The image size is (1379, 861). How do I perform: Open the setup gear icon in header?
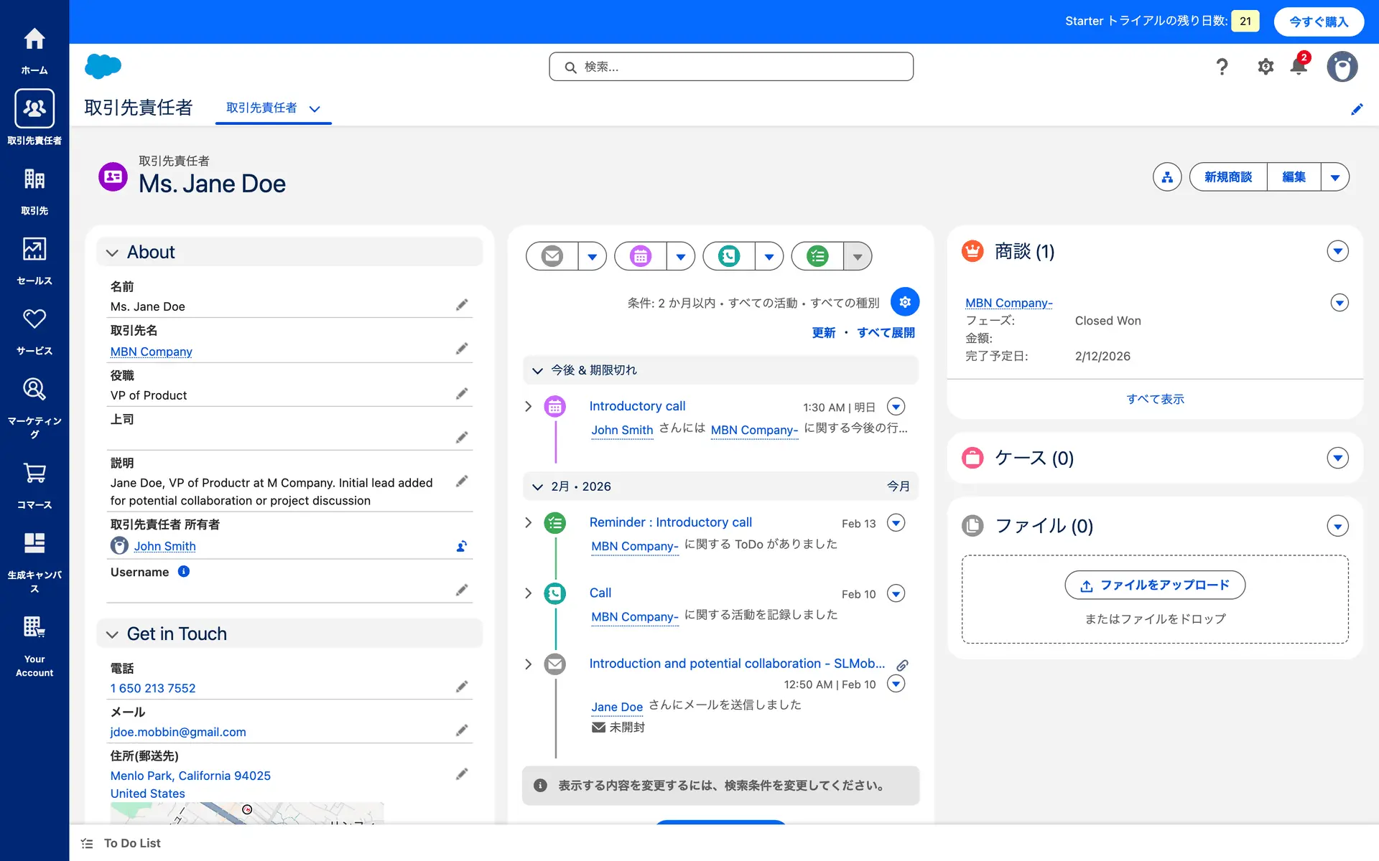tap(1266, 67)
